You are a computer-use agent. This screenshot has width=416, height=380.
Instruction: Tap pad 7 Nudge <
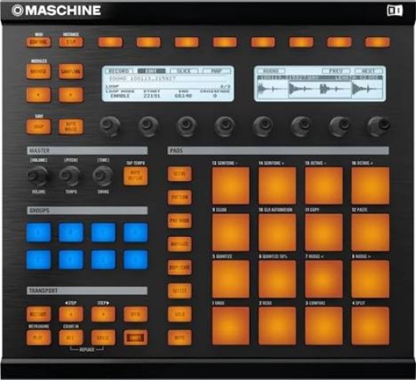(323, 279)
